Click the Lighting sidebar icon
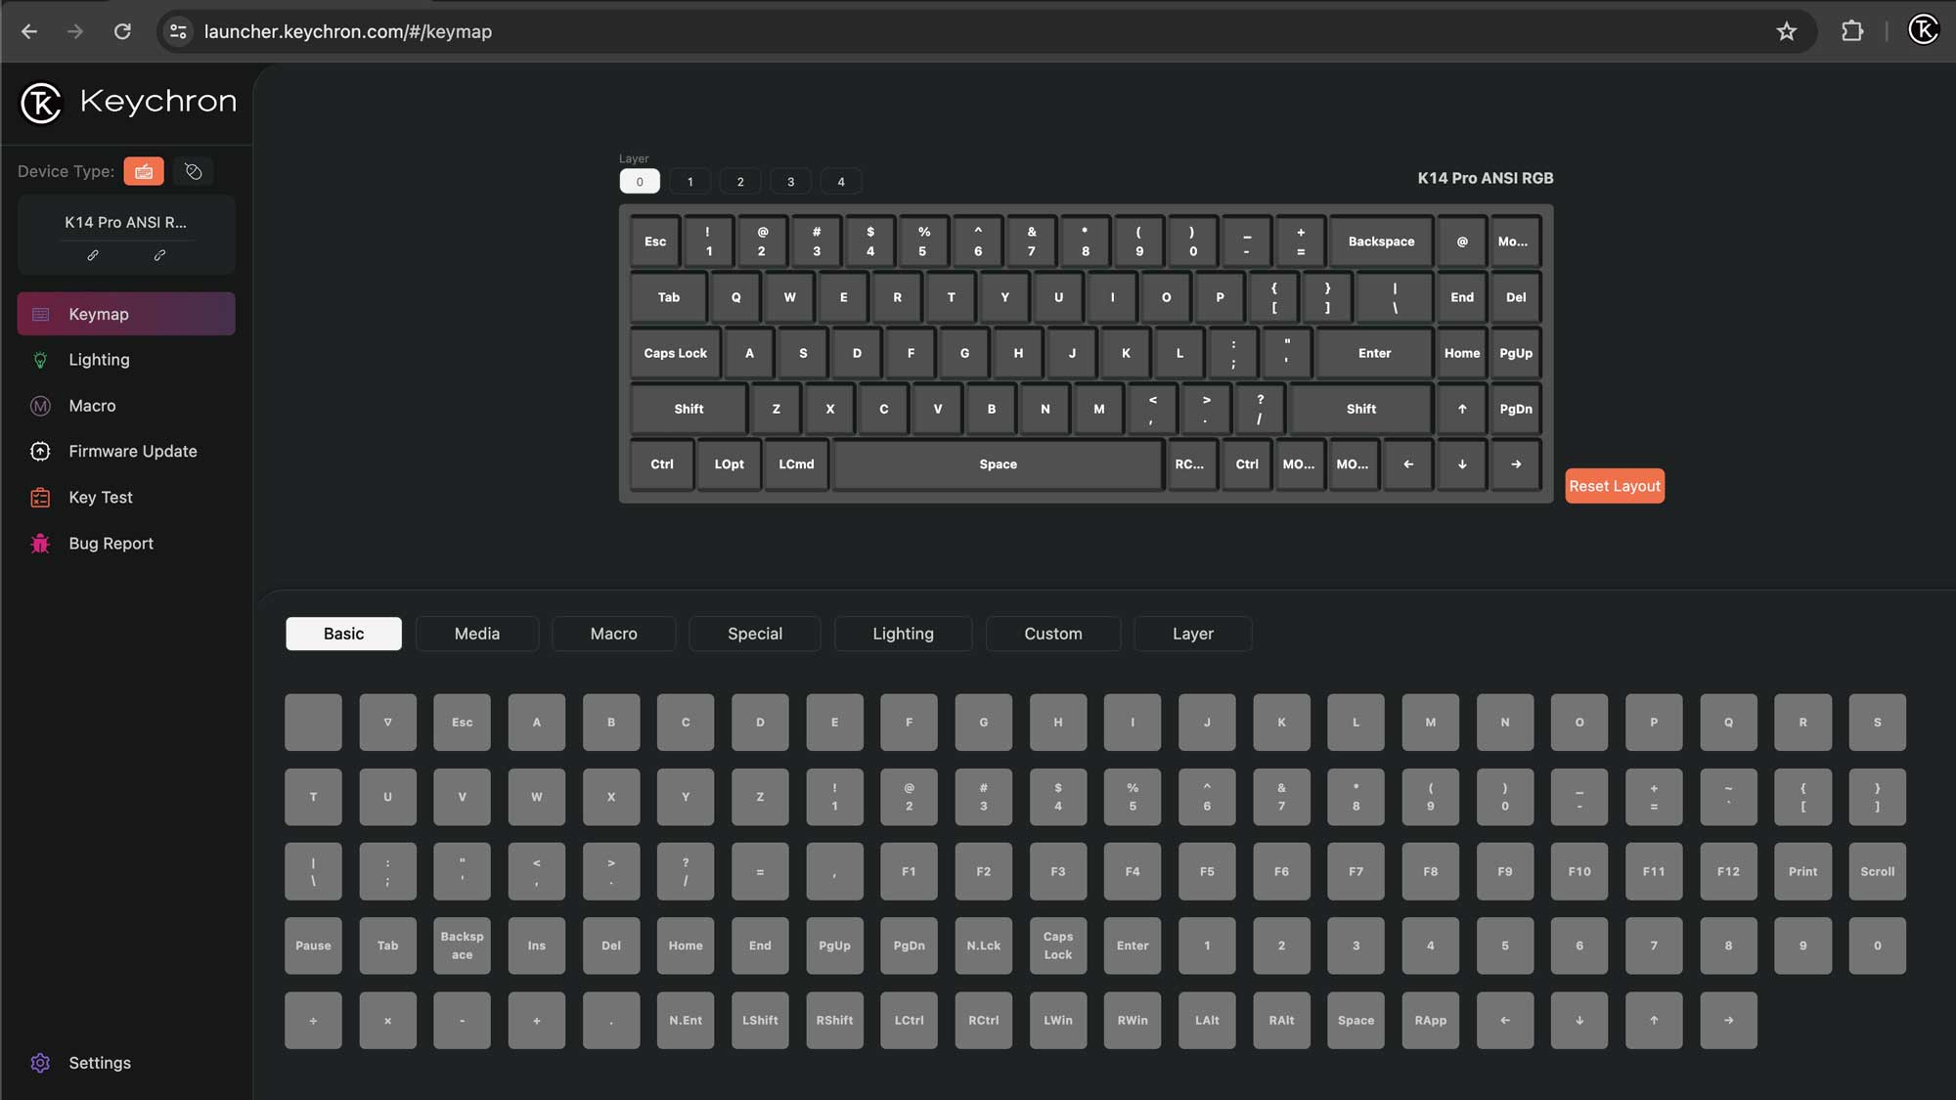The image size is (1956, 1100). [40, 359]
